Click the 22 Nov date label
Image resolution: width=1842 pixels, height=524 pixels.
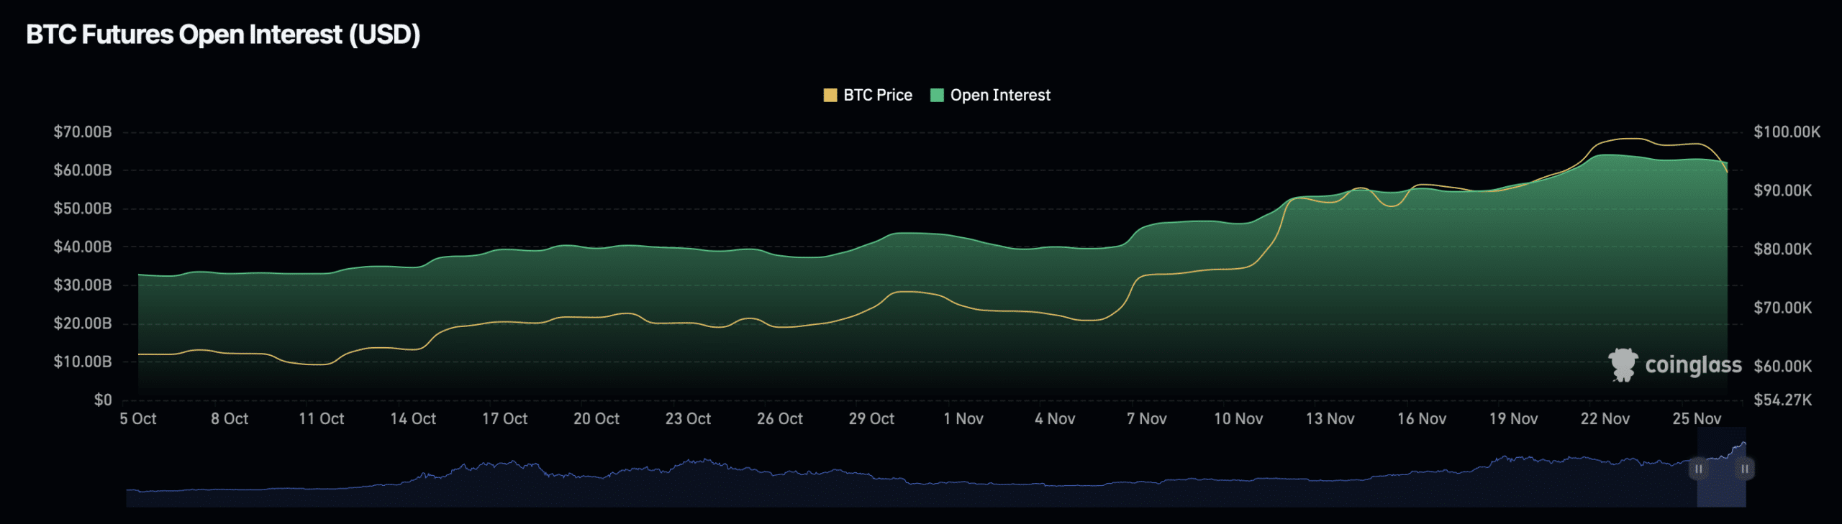1605,418
